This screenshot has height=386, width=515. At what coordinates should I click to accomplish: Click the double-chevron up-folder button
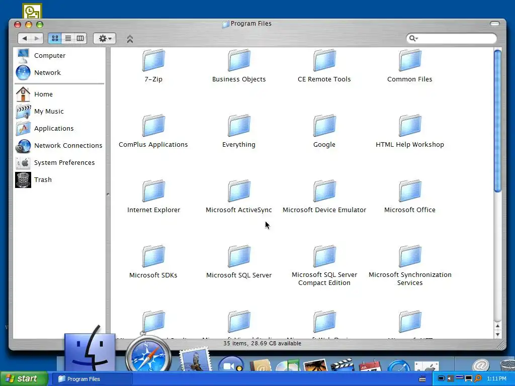click(130, 39)
